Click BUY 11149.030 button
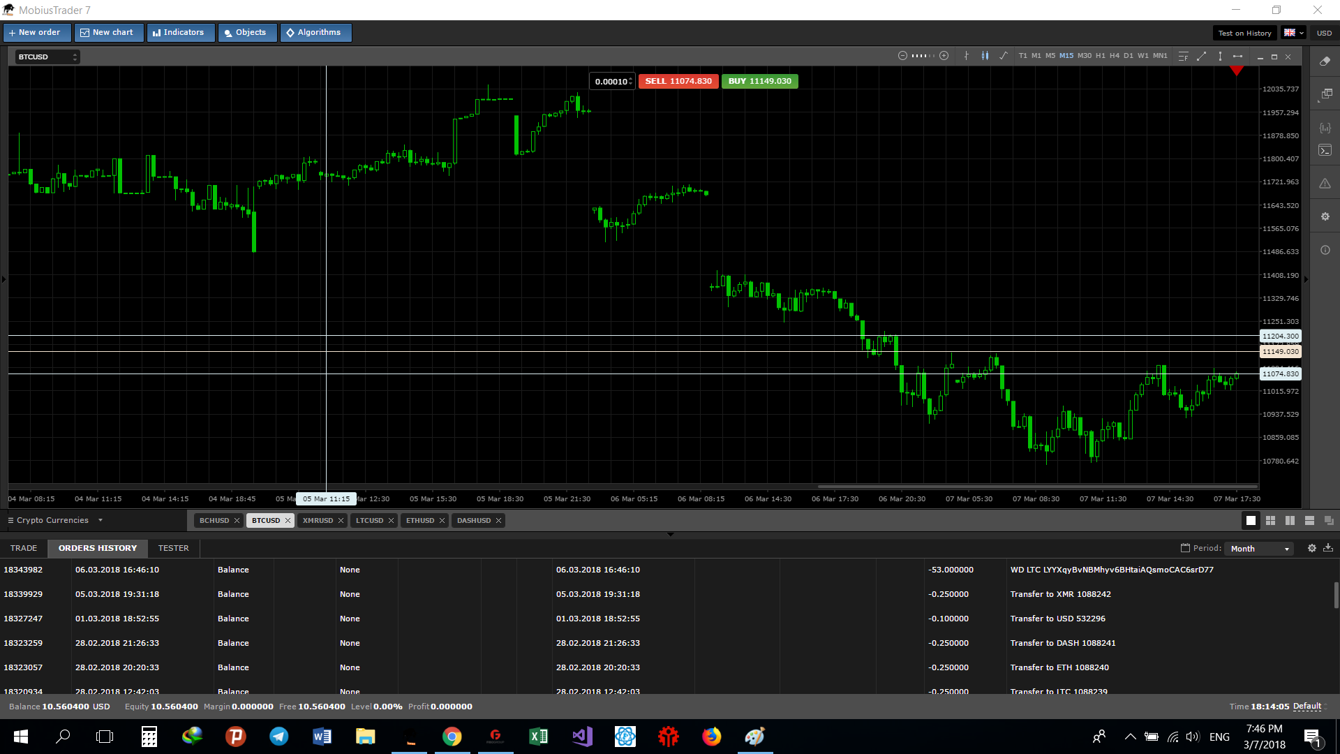The image size is (1340, 754). point(760,81)
